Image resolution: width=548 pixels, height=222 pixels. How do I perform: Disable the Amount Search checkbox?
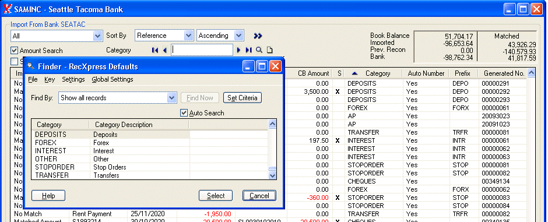[x=14, y=51]
